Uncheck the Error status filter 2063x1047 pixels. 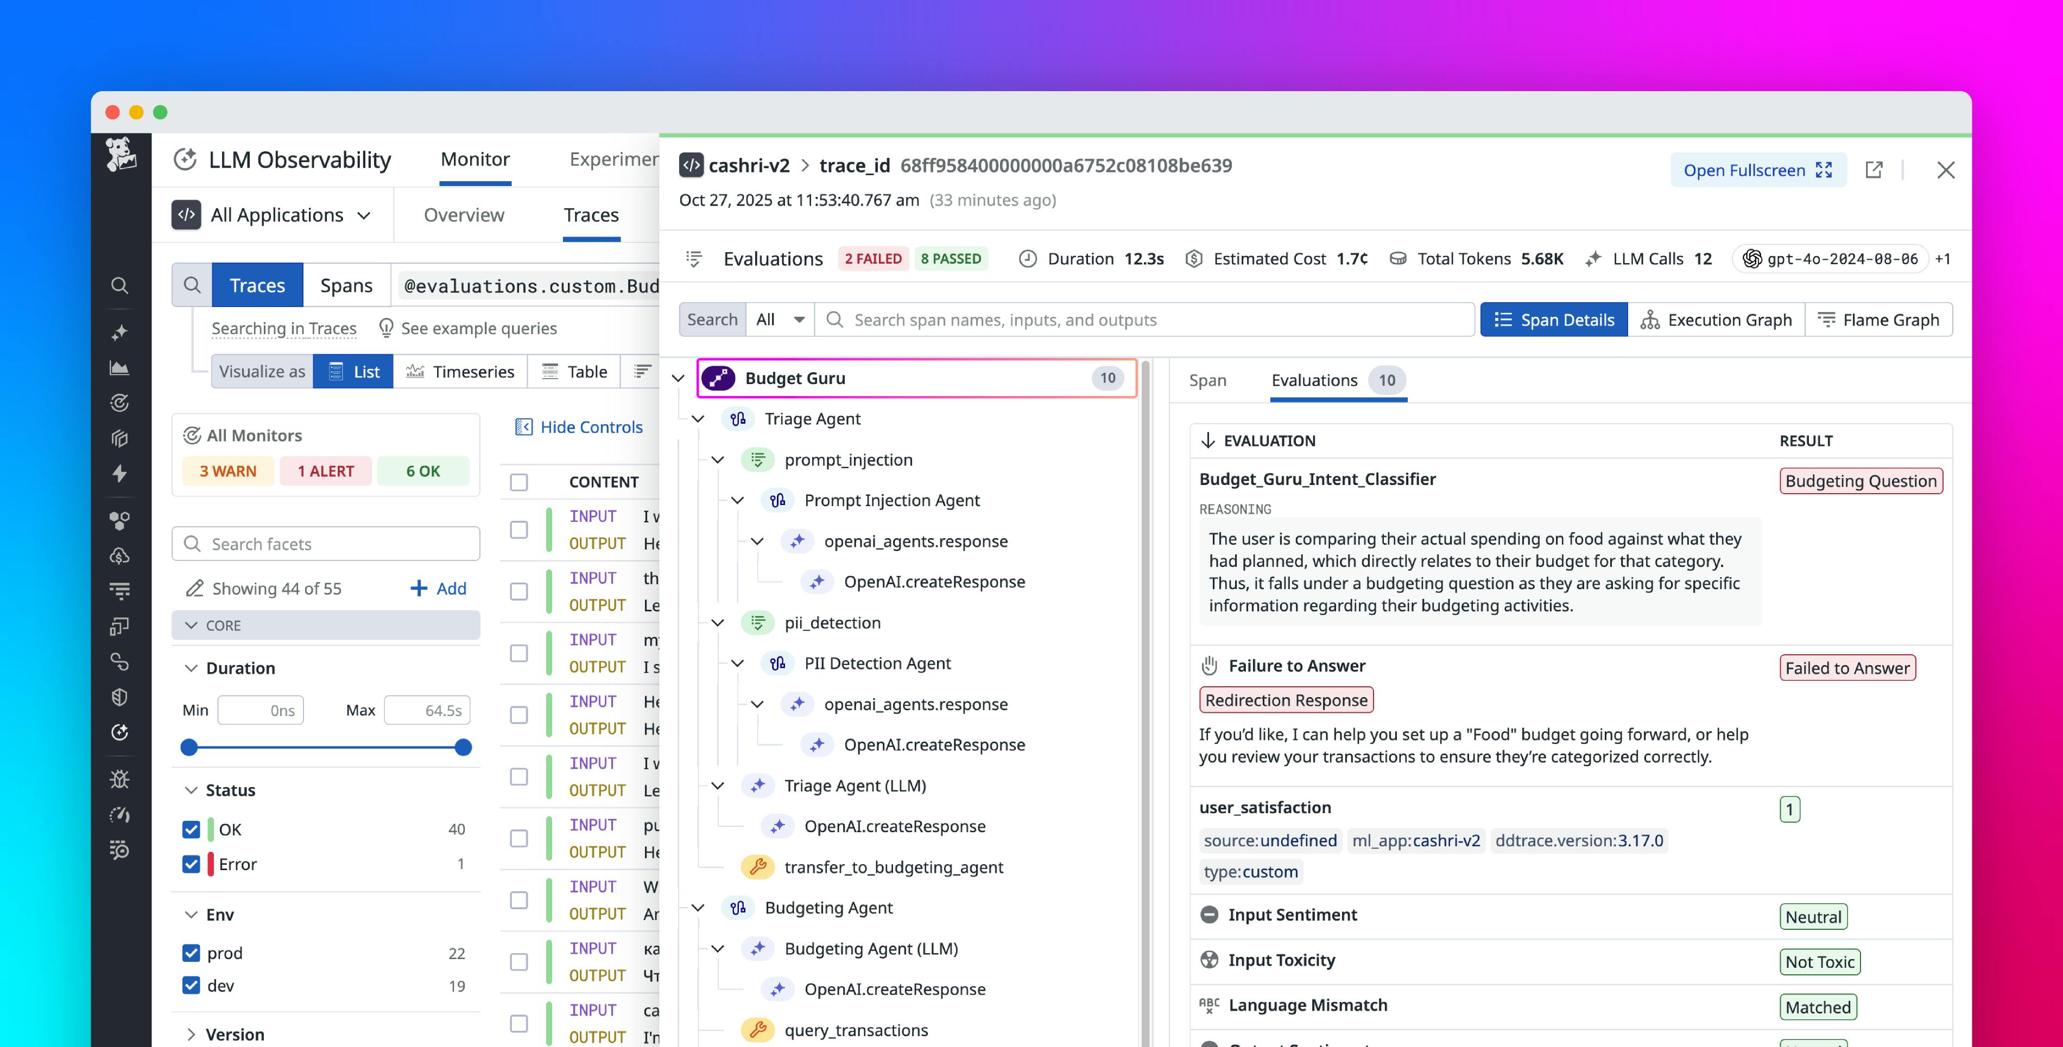coord(191,865)
